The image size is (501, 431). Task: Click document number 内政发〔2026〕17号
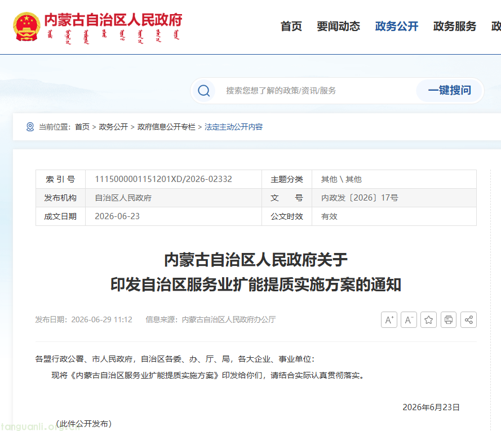[x=360, y=198]
